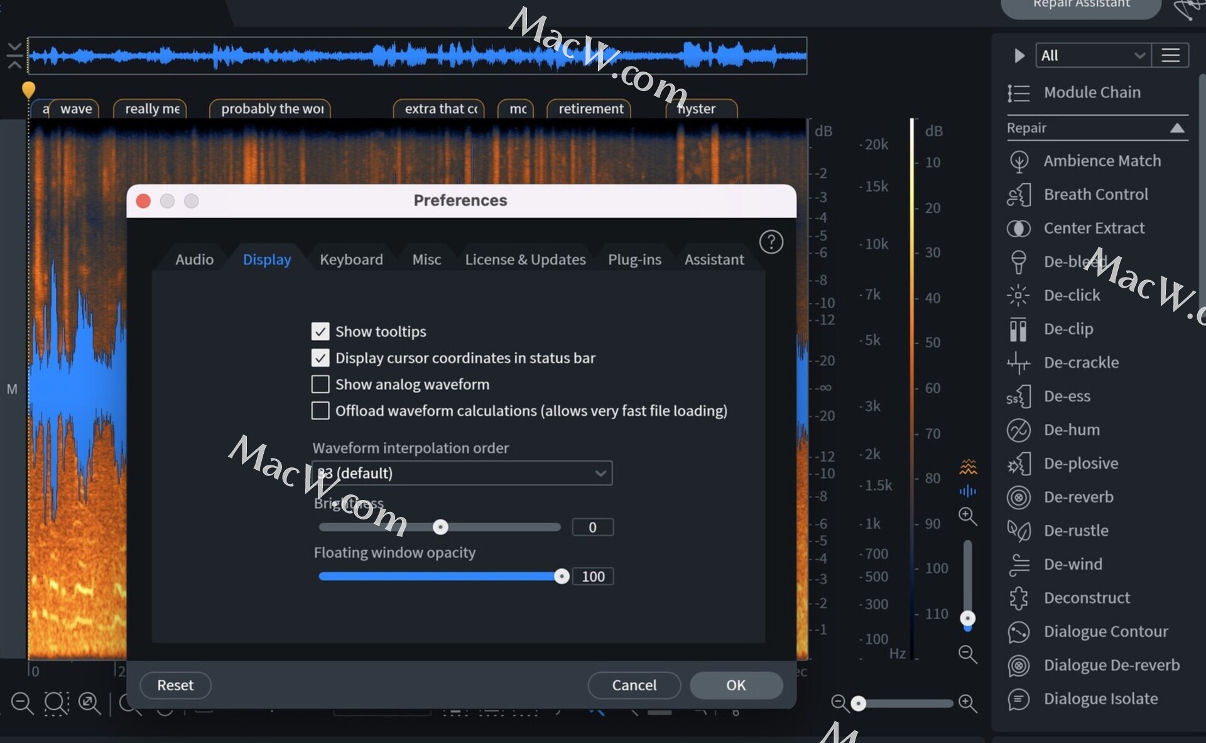Image resolution: width=1206 pixels, height=743 pixels.
Task: Open the Plug-ins preferences tab
Action: click(x=634, y=259)
